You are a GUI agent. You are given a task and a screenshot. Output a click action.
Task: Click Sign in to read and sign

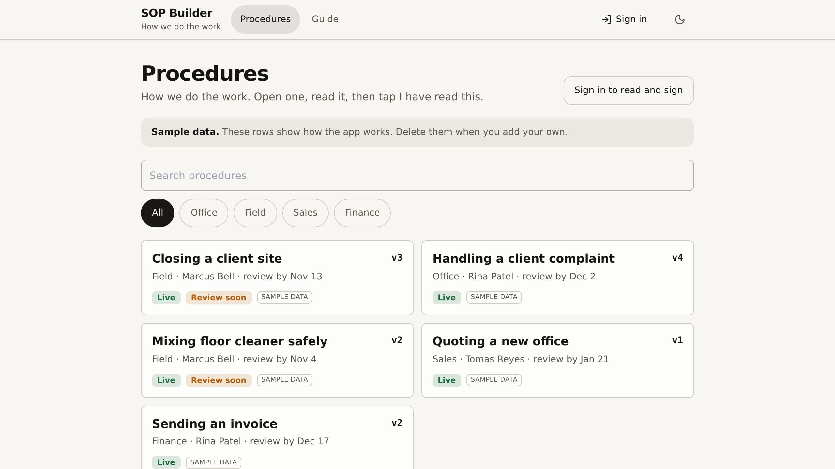pyautogui.click(x=629, y=90)
